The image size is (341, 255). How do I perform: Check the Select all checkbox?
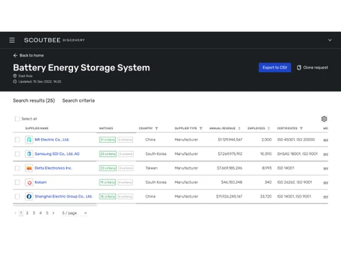(x=17, y=119)
